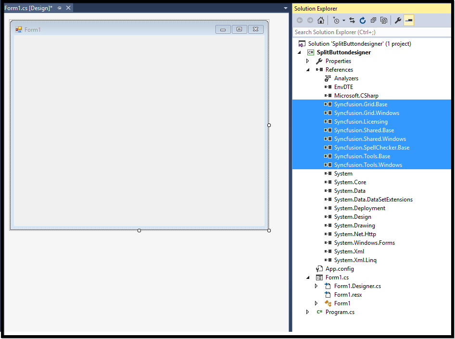The width and height of the screenshot is (455, 339).
Task: Select the Solution 'SplitButtondesigner' node
Action: [360, 44]
